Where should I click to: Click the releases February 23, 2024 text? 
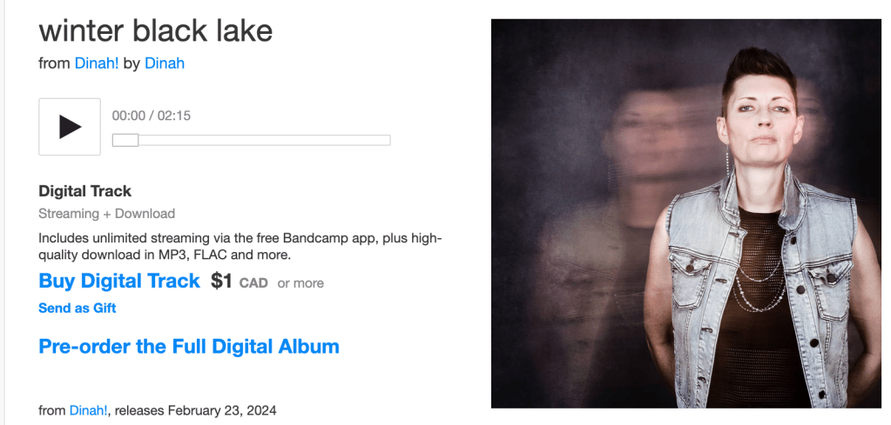point(195,409)
